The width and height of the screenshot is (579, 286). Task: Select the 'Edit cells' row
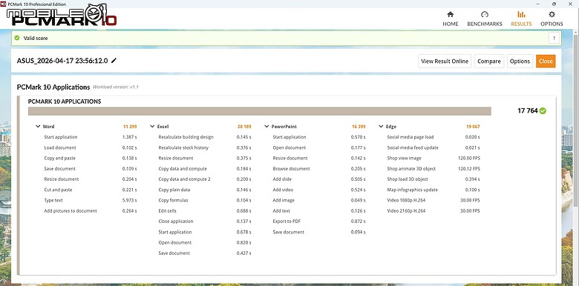coord(205,211)
